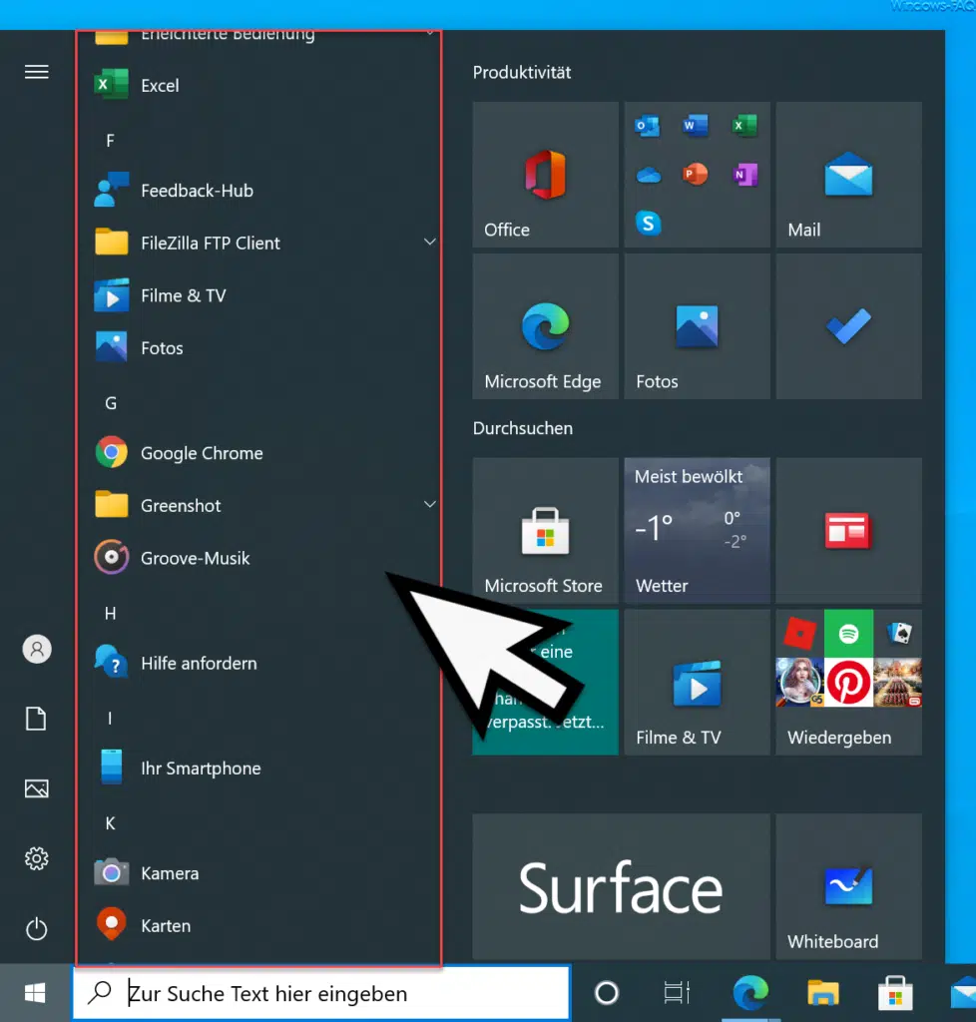Check the Wetter tile forecast

tap(697, 531)
